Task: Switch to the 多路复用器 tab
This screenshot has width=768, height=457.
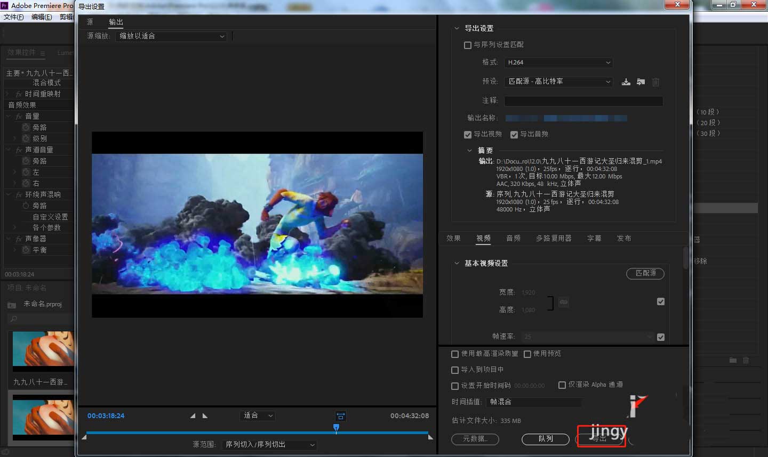Action: coord(554,239)
